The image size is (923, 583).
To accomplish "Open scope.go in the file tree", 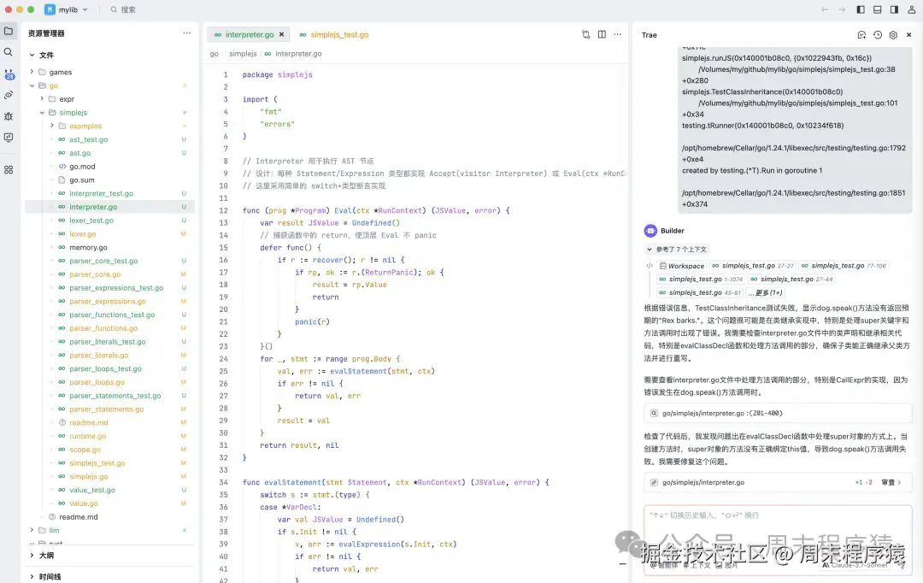I will point(85,450).
